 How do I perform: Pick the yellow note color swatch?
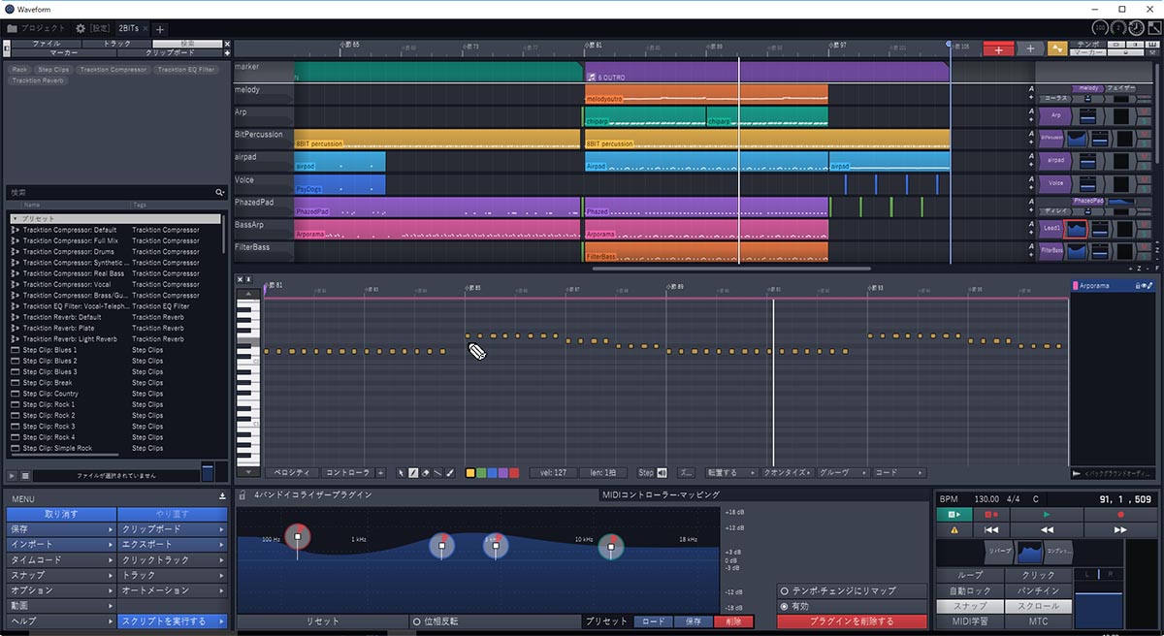point(469,472)
